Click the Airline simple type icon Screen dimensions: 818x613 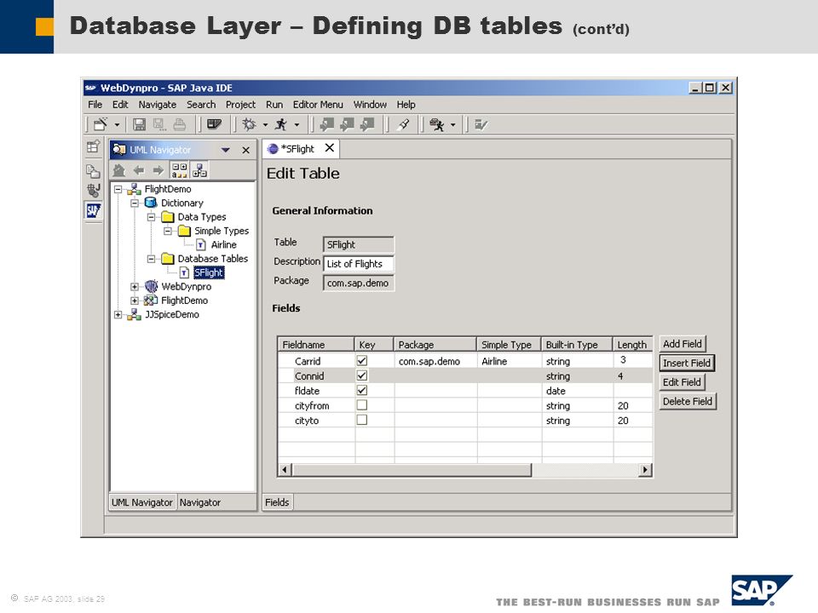pyautogui.click(x=201, y=244)
